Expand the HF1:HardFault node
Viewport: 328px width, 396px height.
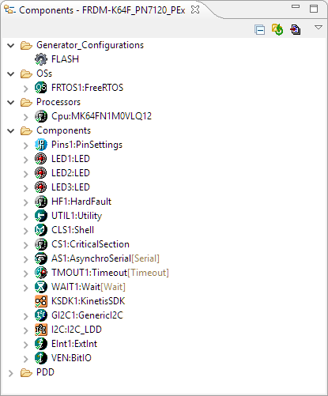click(25, 202)
